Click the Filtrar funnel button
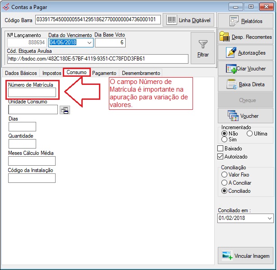 [x=203, y=47]
